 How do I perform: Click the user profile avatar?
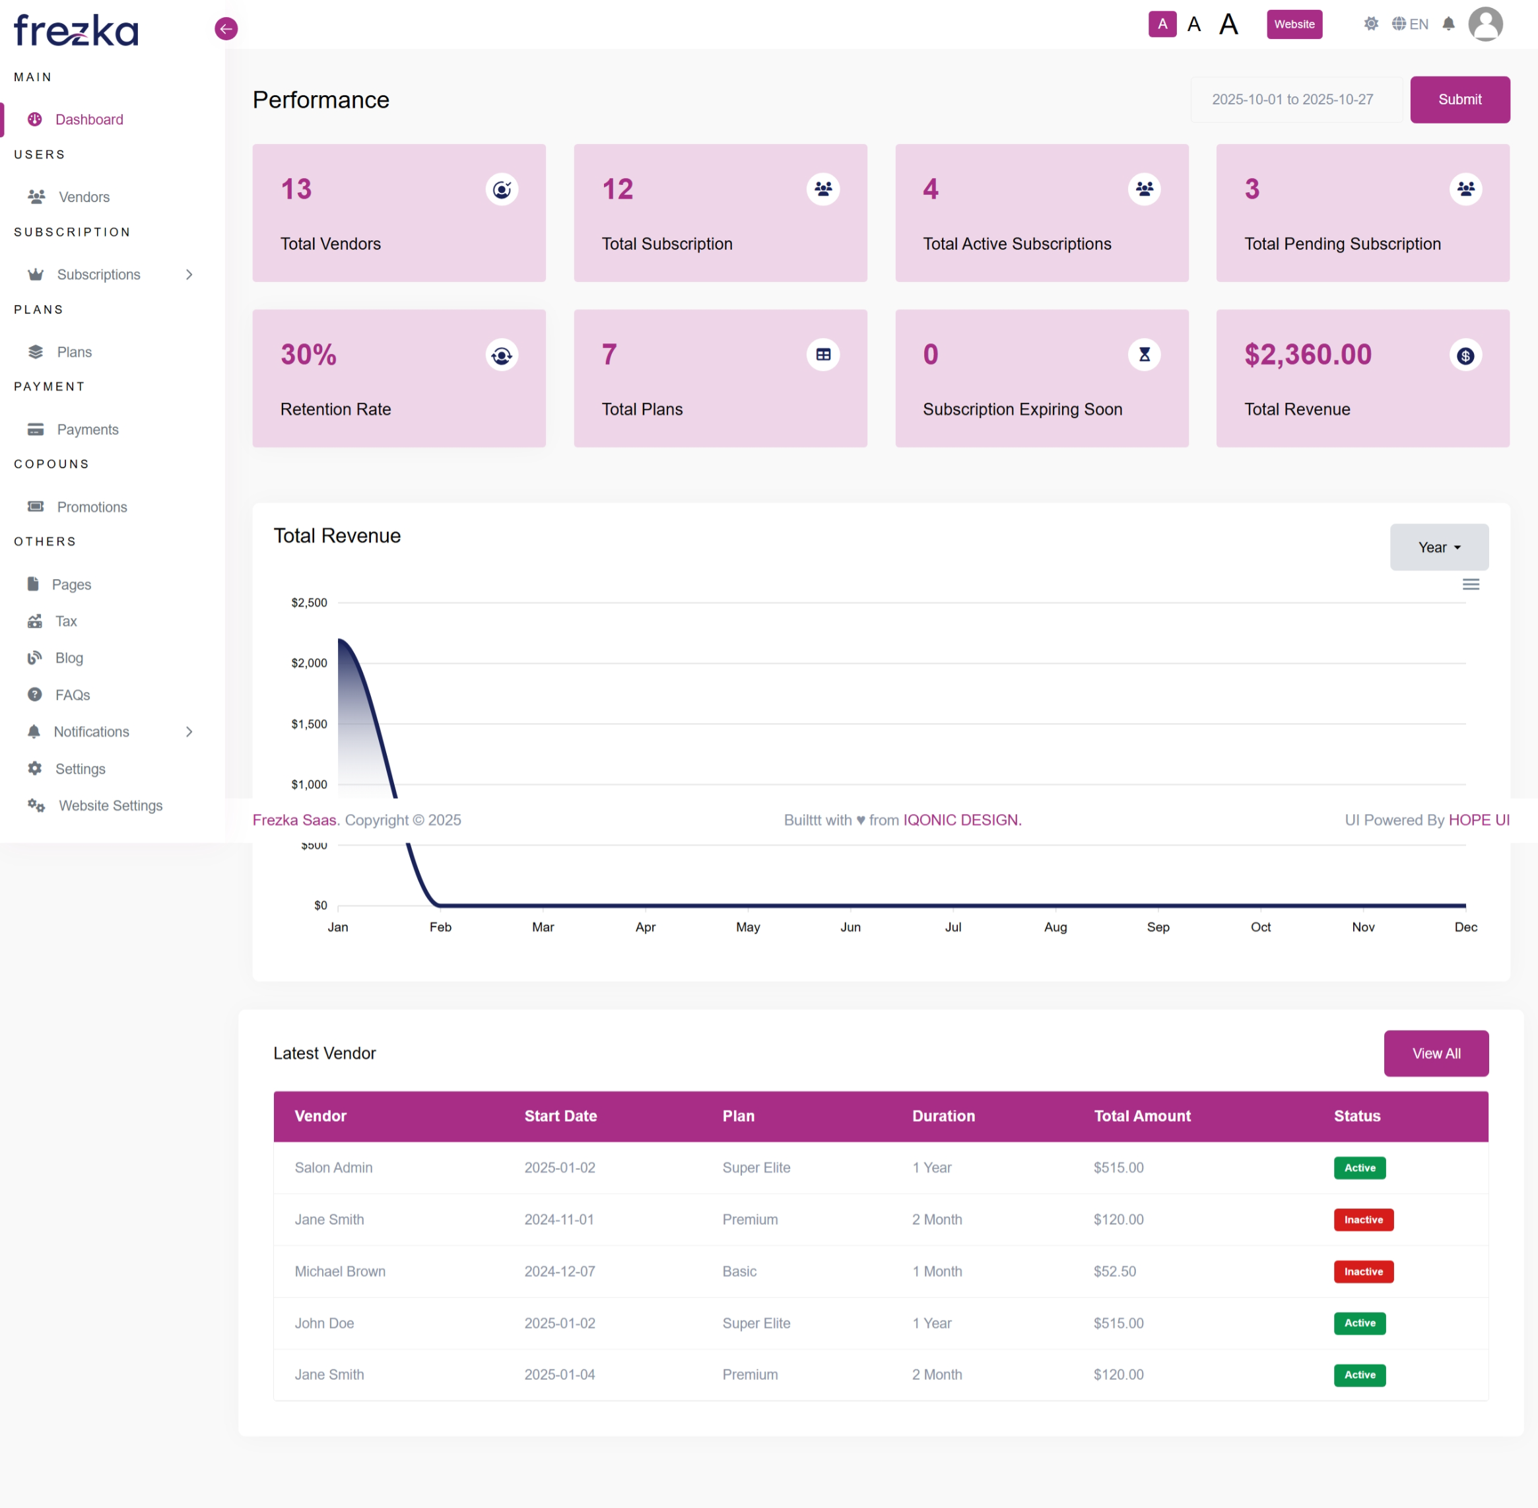pos(1485,24)
